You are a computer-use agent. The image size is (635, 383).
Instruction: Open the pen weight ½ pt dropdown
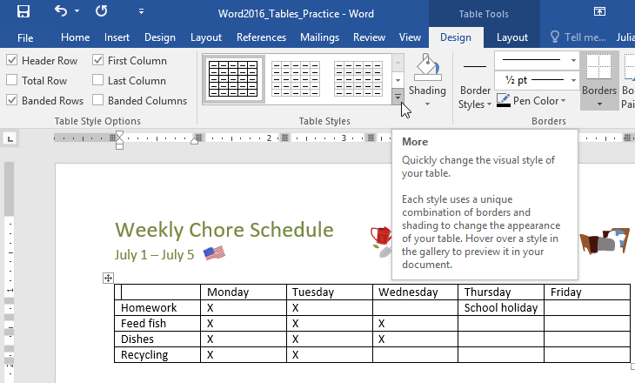[536, 80]
